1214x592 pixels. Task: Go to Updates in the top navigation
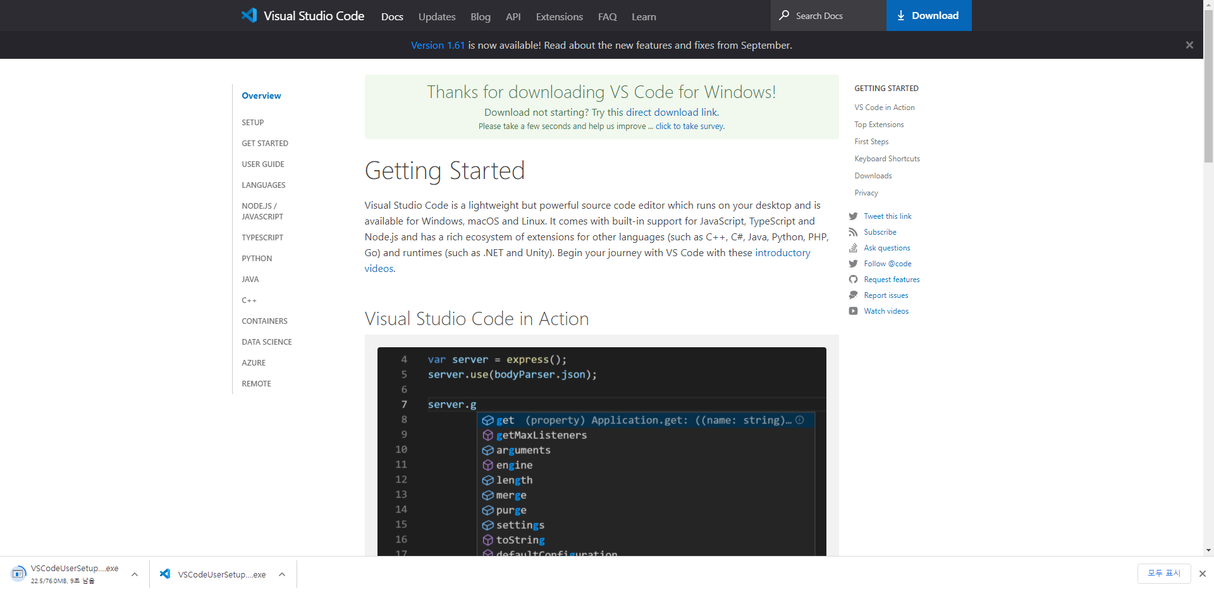click(437, 16)
